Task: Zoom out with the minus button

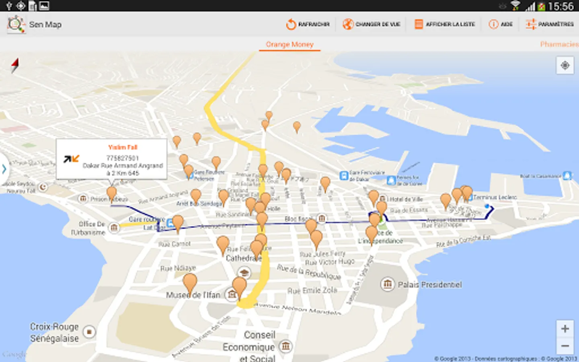Action: click(x=565, y=346)
